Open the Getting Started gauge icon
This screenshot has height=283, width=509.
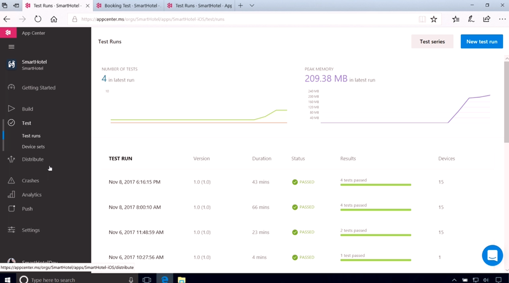coord(11,88)
